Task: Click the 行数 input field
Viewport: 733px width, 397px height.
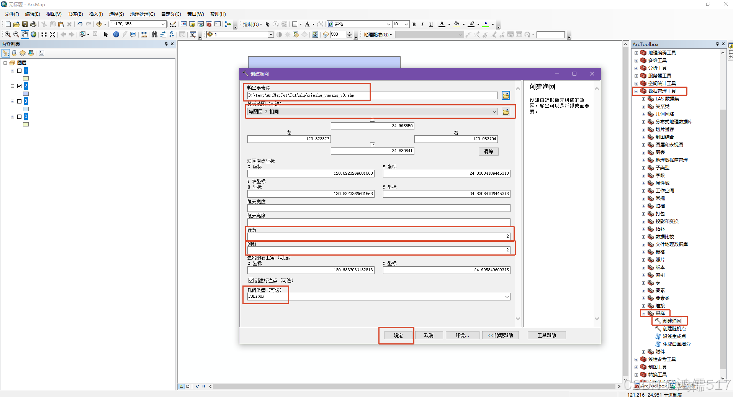Action: 379,236
